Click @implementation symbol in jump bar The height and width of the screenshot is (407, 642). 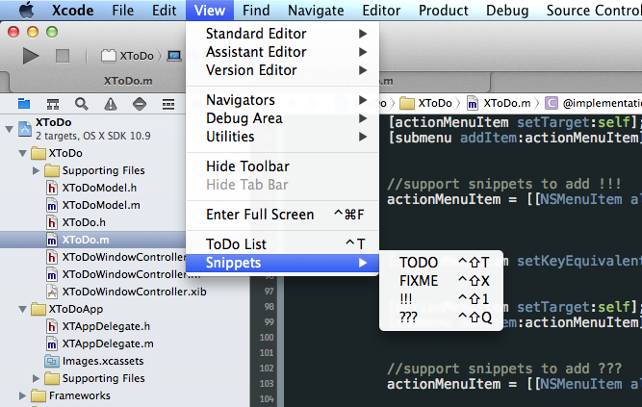(593, 103)
